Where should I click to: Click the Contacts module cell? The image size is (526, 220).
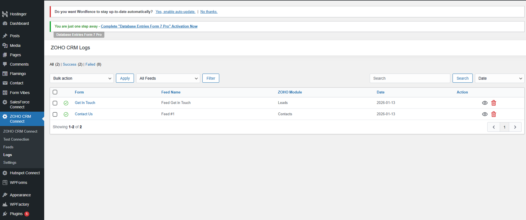pos(285,114)
